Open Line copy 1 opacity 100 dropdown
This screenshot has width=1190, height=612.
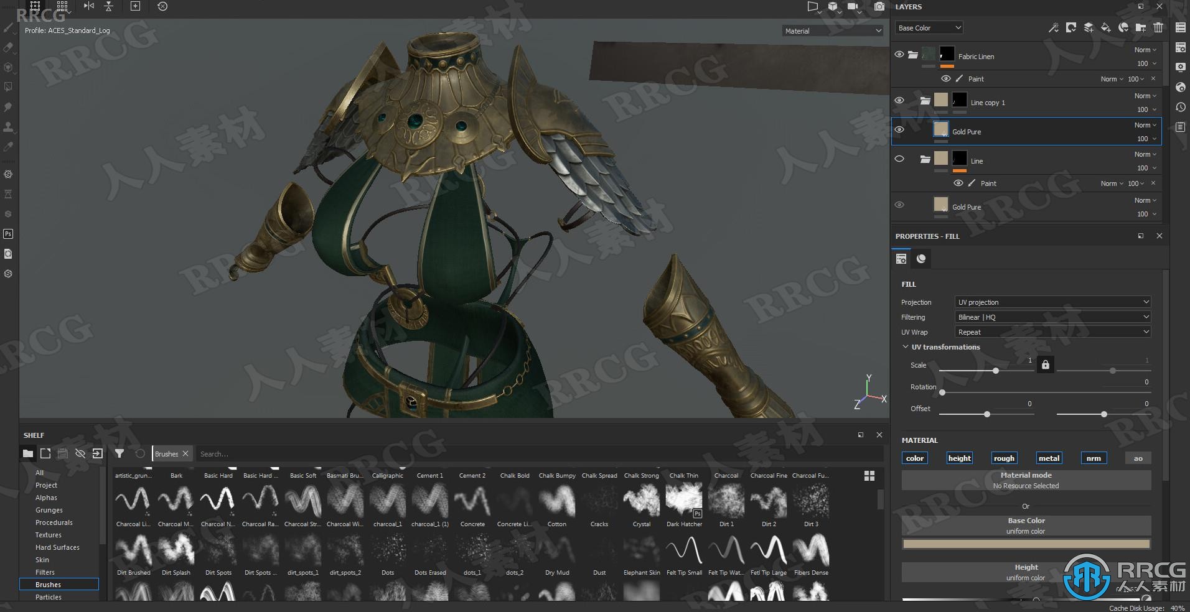point(1146,109)
